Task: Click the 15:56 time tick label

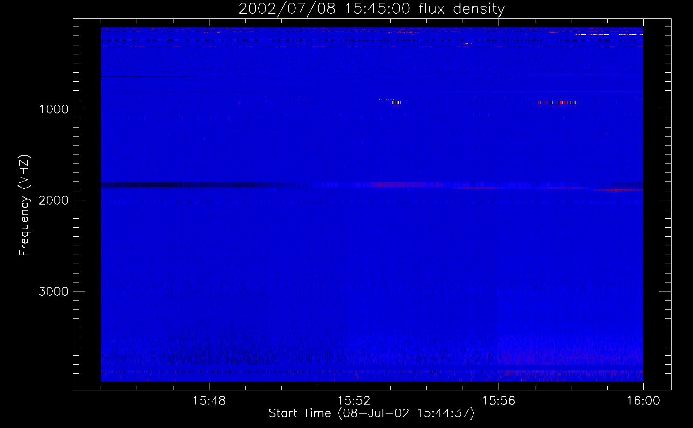Action: click(x=499, y=401)
